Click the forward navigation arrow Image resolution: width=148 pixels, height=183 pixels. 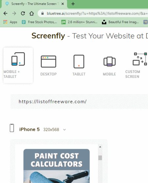(14, 13)
